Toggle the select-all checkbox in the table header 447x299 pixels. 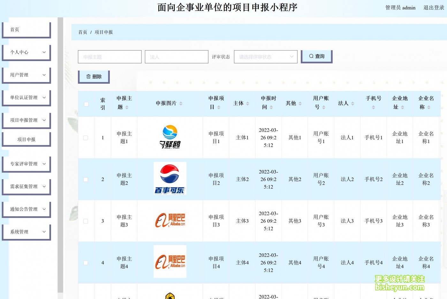(x=86, y=103)
